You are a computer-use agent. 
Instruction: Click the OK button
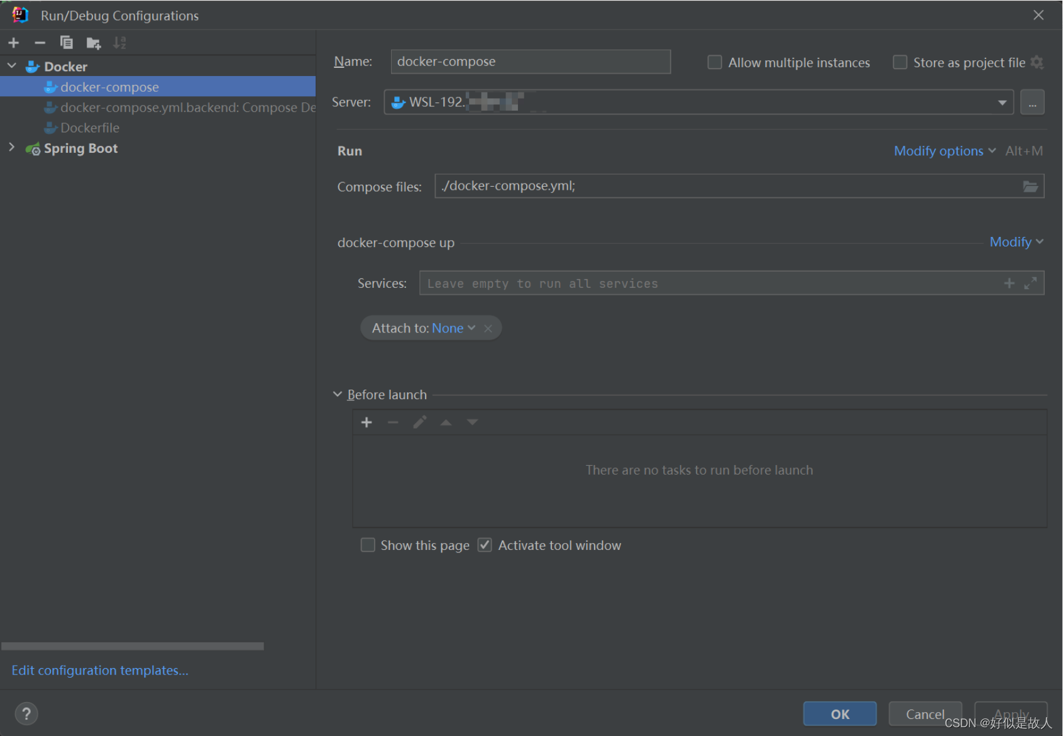pos(839,713)
